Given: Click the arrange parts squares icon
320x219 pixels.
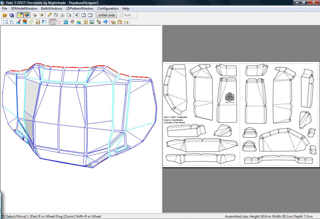Looking at the screenshot, I should pyautogui.click(x=12, y=22).
